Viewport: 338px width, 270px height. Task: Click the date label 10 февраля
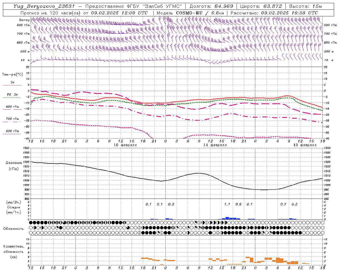125,145
